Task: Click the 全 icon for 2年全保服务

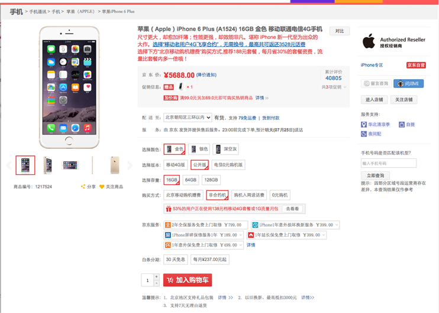Action: coord(167,225)
